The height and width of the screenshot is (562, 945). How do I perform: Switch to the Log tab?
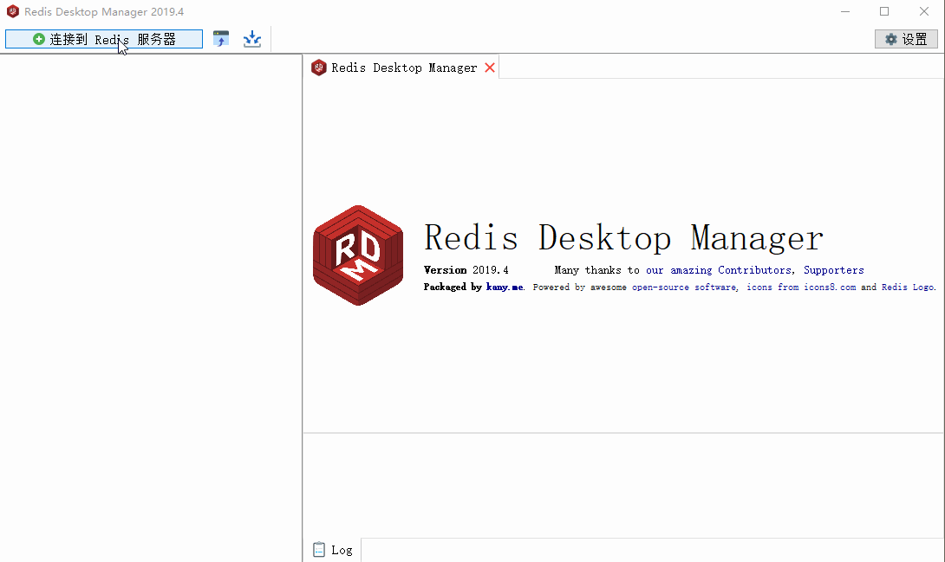tap(333, 550)
